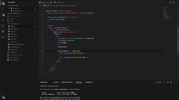The height and width of the screenshot is (100, 179).
Task: Open index.js in the file tree
Action: click(x=13, y=39)
